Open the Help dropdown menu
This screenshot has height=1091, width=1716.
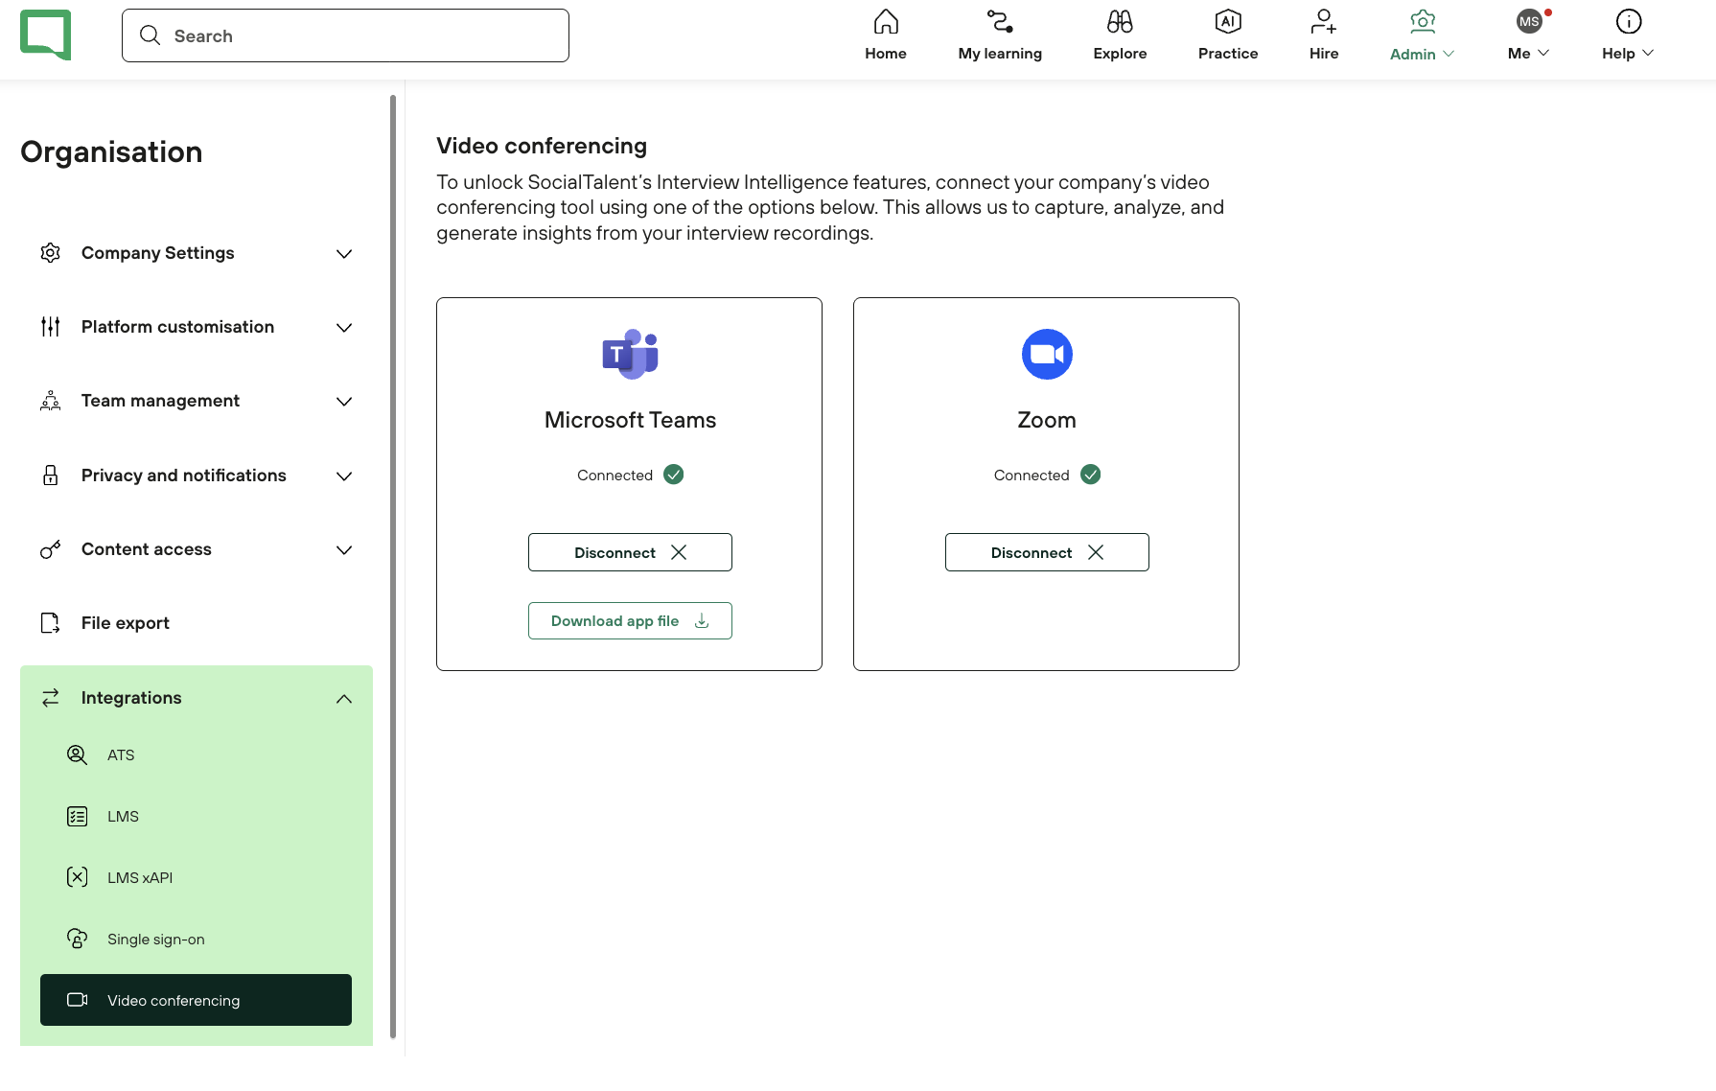pyautogui.click(x=1627, y=54)
